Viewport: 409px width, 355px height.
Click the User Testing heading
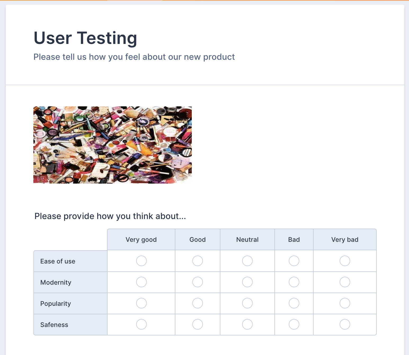(85, 38)
